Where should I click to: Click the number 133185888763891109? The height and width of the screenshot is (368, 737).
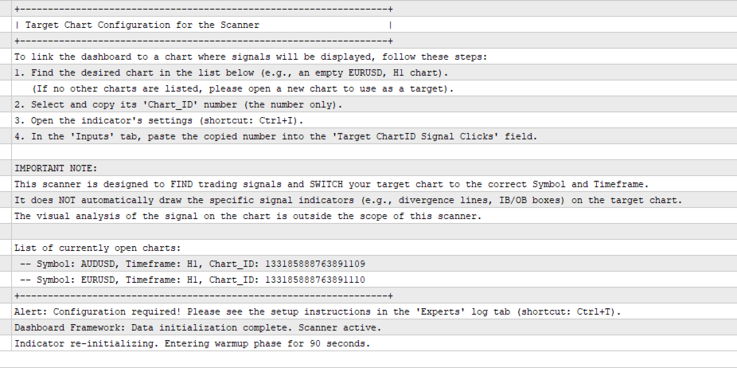pyautogui.click(x=315, y=264)
